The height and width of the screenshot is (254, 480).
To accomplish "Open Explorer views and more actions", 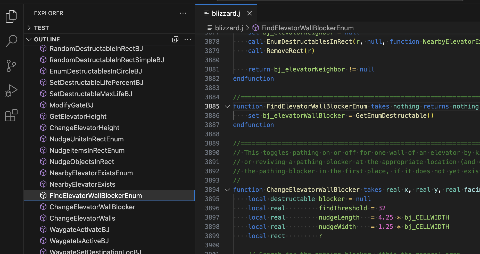I will pyautogui.click(x=183, y=13).
